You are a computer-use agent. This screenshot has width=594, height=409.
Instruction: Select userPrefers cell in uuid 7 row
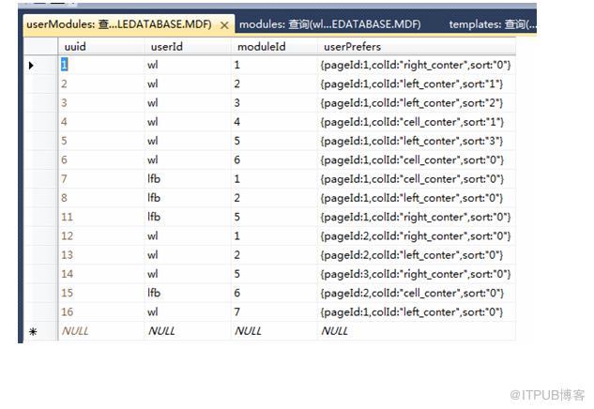[x=417, y=179]
